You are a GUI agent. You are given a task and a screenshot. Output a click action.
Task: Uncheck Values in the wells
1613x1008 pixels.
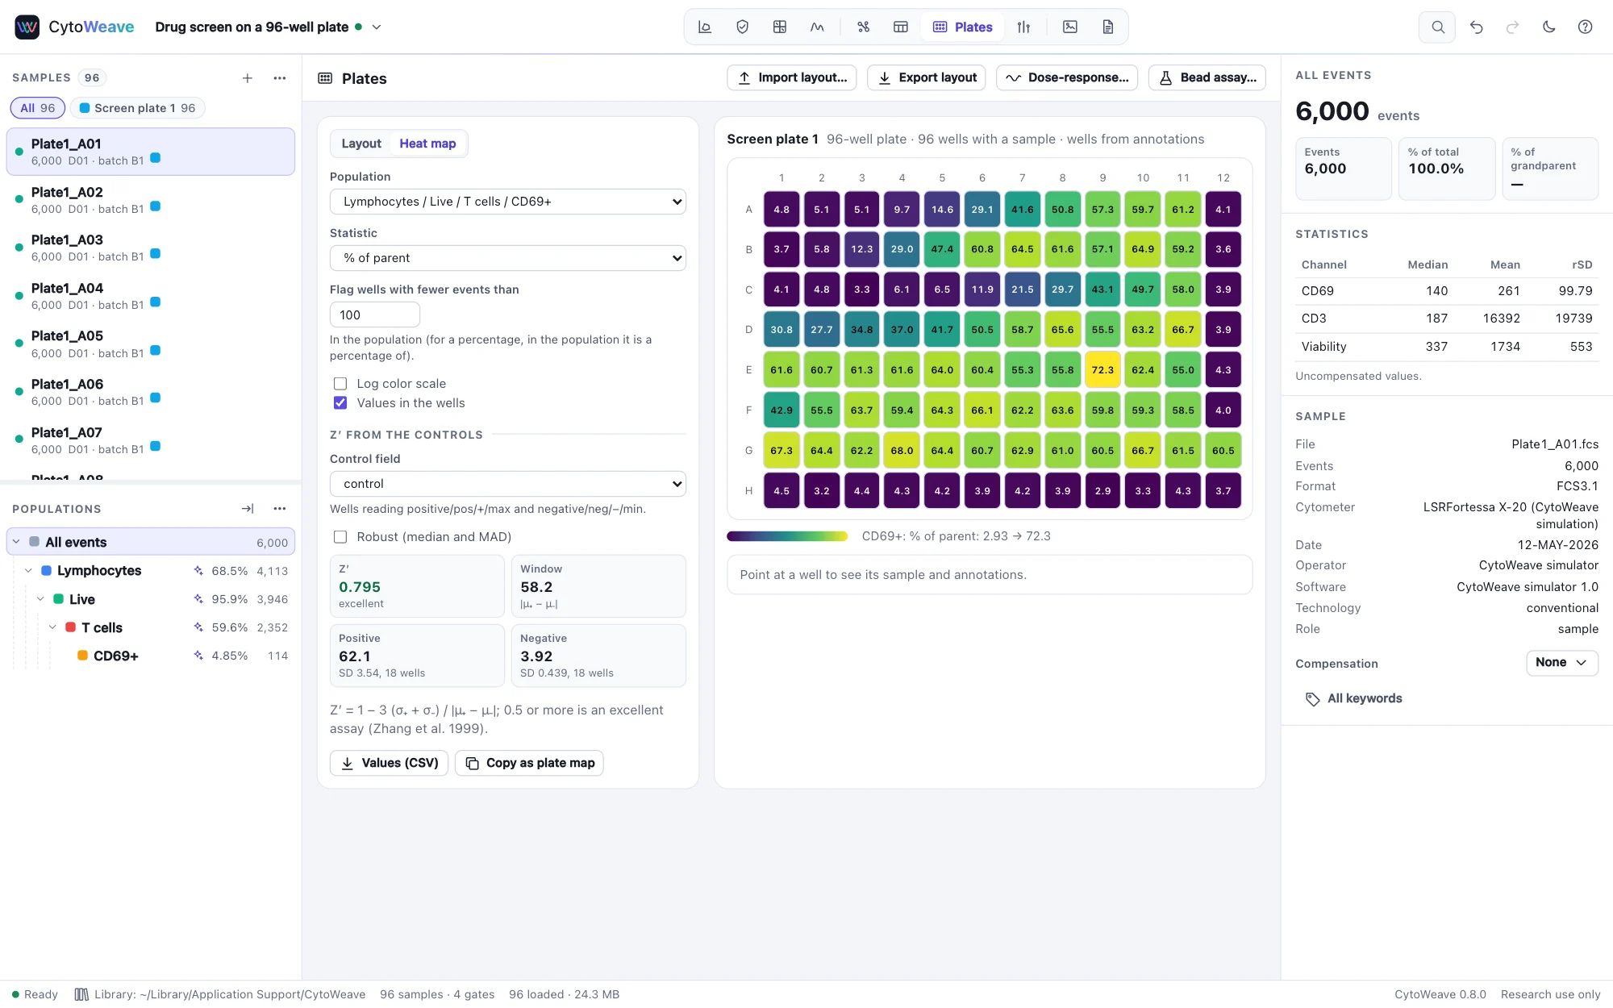point(340,403)
